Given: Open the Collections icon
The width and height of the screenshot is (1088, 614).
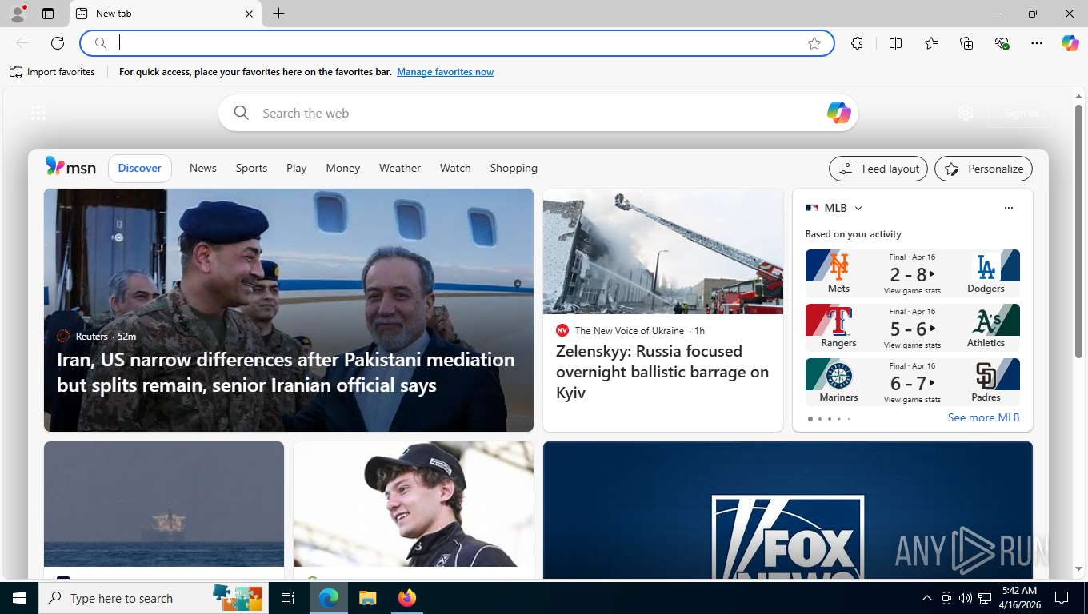Looking at the screenshot, I should point(966,43).
